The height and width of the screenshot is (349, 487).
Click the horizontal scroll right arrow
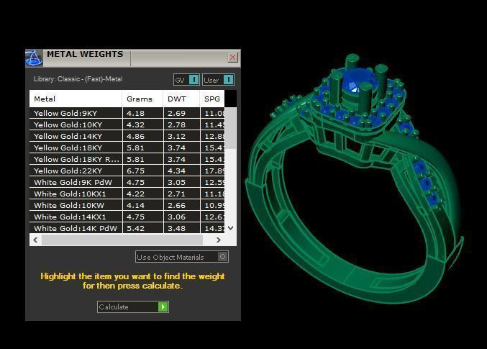point(219,240)
